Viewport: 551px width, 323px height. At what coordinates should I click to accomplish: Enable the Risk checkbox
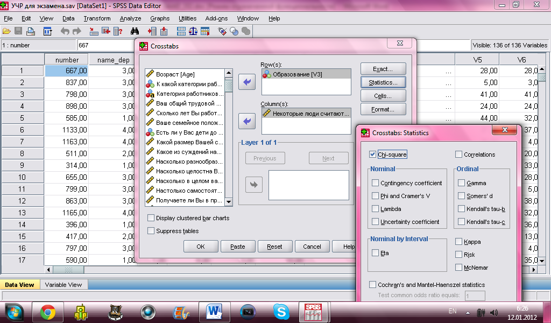[x=458, y=255]
